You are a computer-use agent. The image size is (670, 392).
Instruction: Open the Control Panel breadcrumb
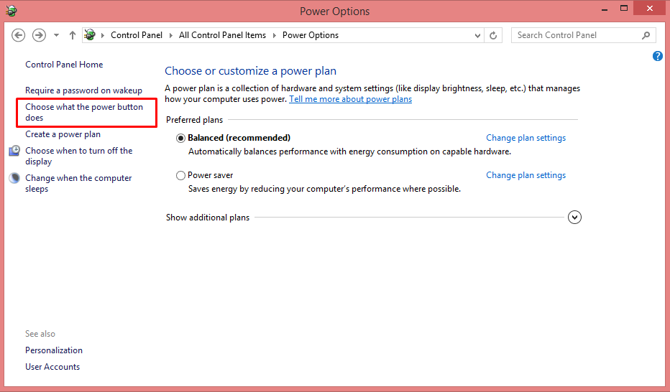(x=137, y=35)
